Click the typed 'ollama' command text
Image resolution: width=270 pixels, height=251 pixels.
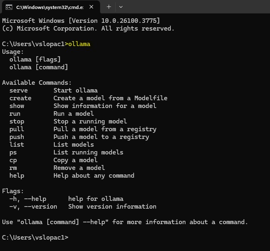[x=79, y=44]
